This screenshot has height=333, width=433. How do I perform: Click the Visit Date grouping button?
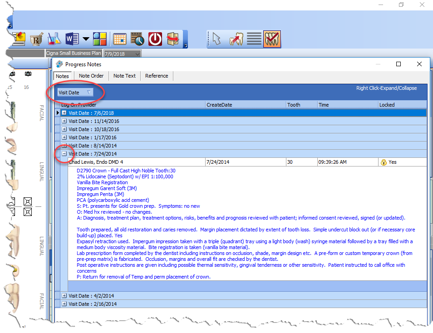click(74, 93)
